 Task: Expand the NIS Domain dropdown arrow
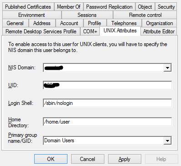click(167, 67)
